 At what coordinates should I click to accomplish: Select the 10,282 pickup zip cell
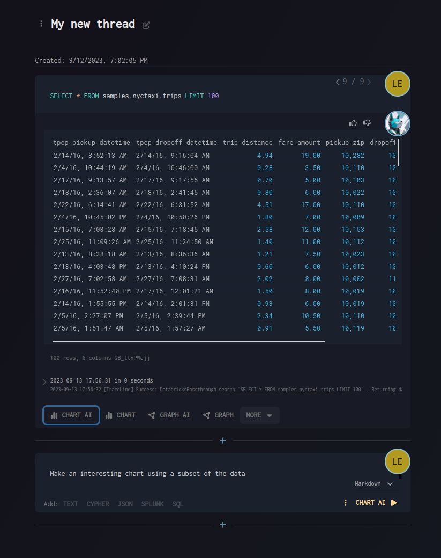[x=353, y=156]
